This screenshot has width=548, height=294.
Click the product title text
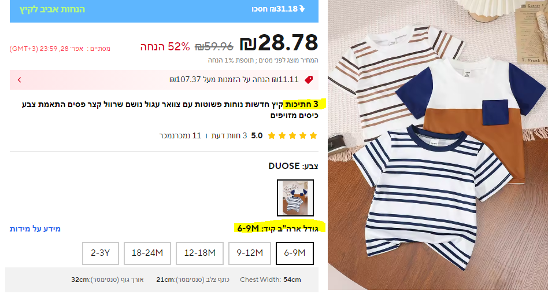pos(170,109)
